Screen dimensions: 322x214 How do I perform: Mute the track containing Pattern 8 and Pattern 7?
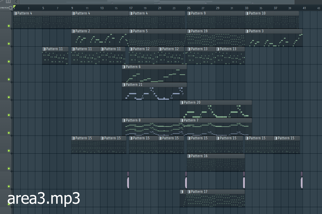(x=9, y=133)
